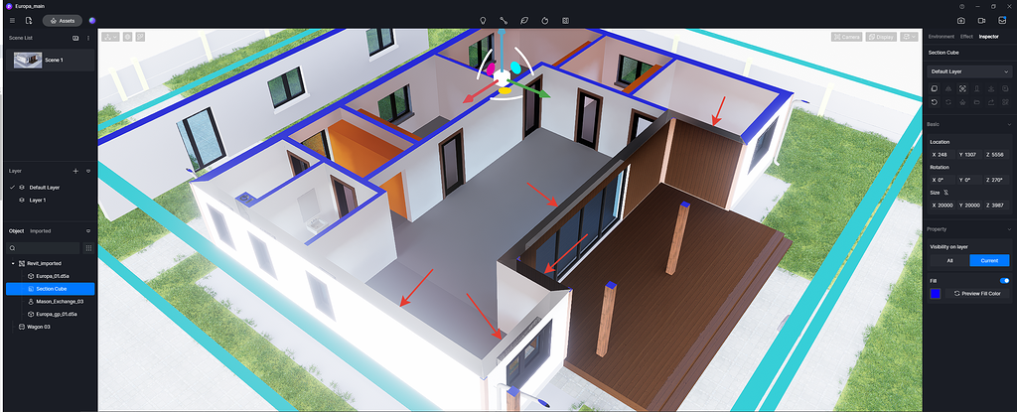The height and width of the screenshot is (412, 1017).
Task: Switch to the Inspector tab
Action: click(x=989, y=37)
